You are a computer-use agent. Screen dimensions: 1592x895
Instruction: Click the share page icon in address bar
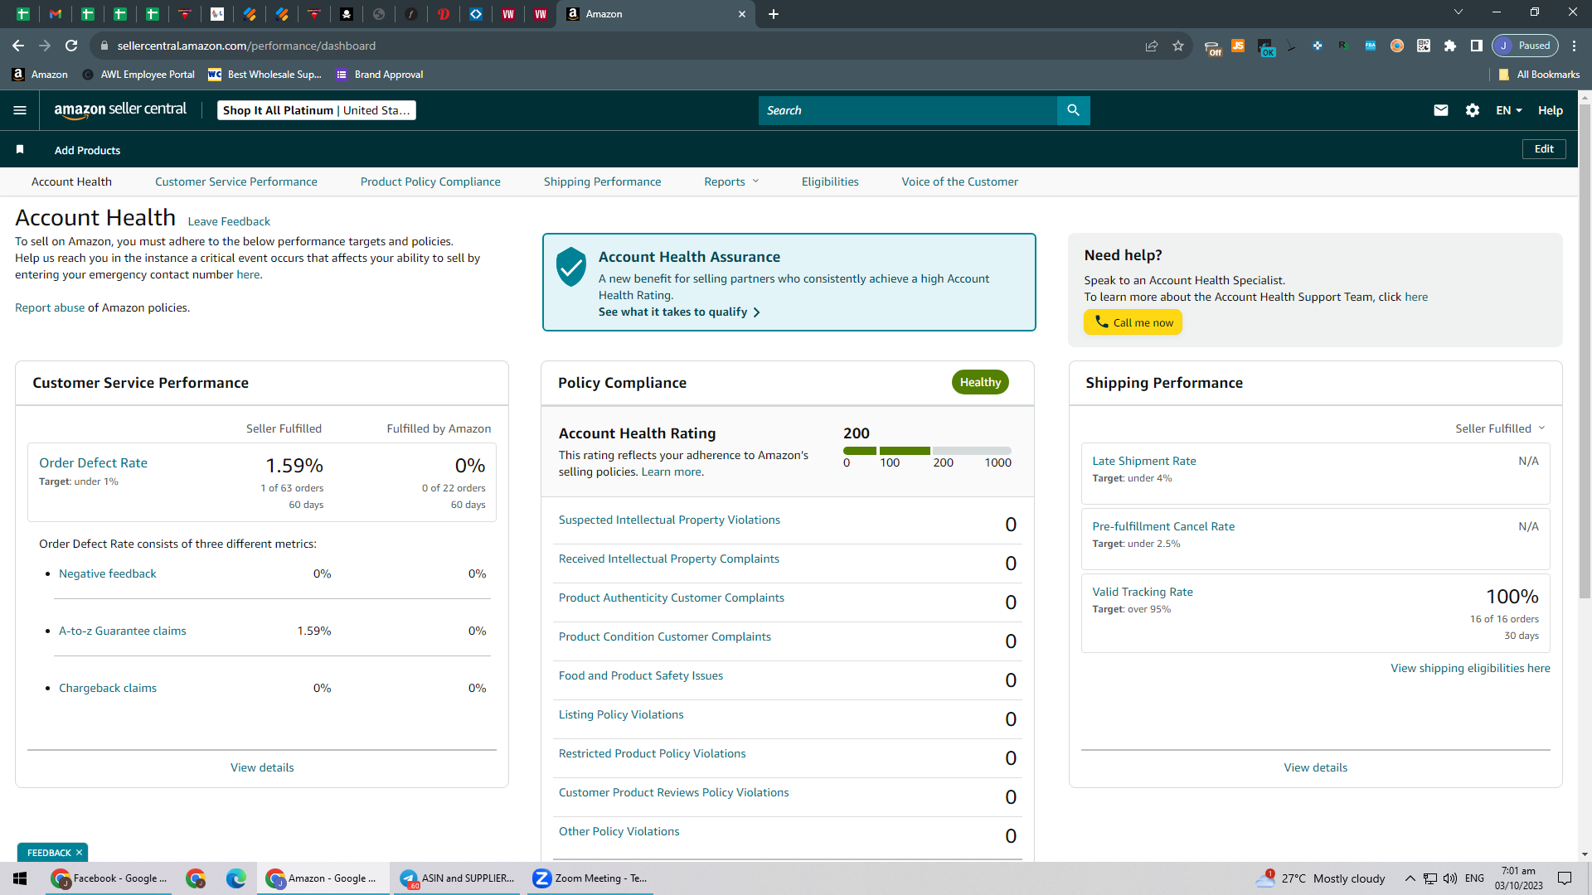(1152, 46)
